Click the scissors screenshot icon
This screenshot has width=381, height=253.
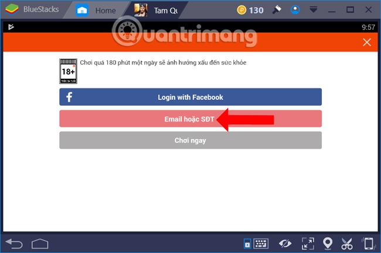point(347,244)
